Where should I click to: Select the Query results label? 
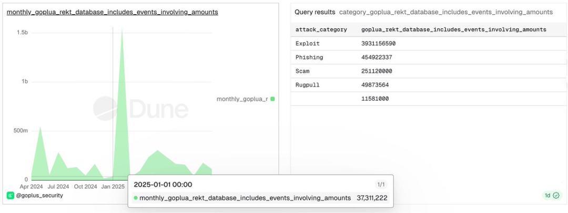(315, 12)
